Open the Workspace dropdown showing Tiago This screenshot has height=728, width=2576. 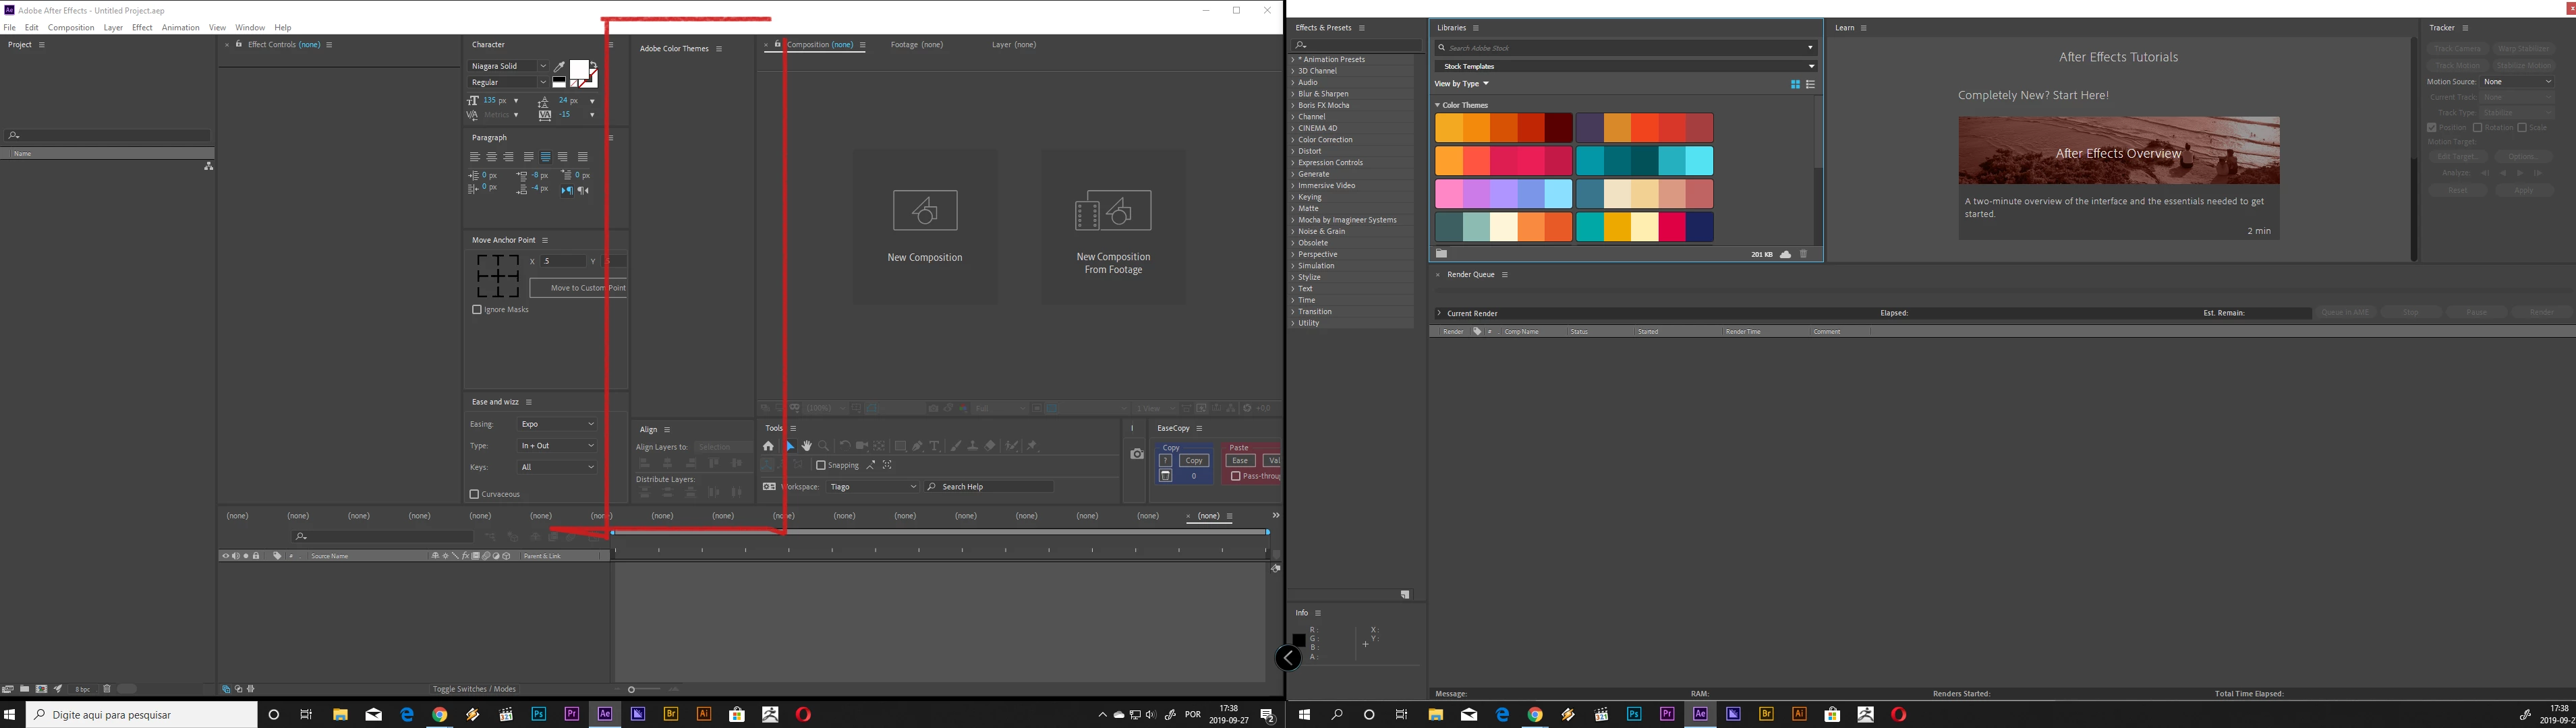click(873, 487)
